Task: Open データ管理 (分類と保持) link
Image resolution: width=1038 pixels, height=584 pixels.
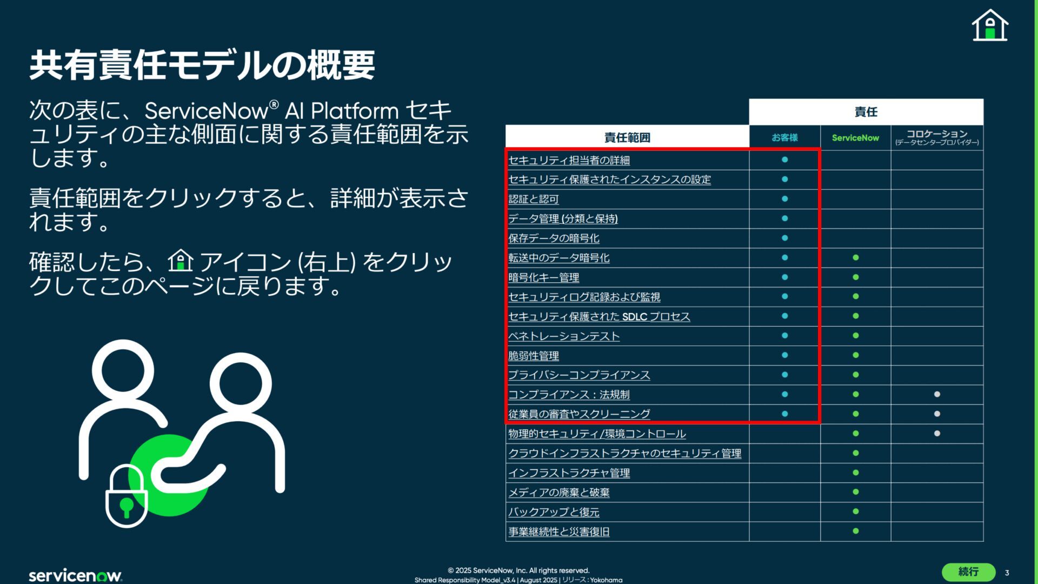Action: click(563, 218)
